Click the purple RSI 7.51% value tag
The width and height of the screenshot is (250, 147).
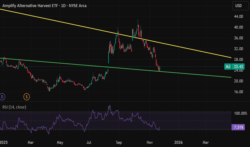click(x=238, y=127)
